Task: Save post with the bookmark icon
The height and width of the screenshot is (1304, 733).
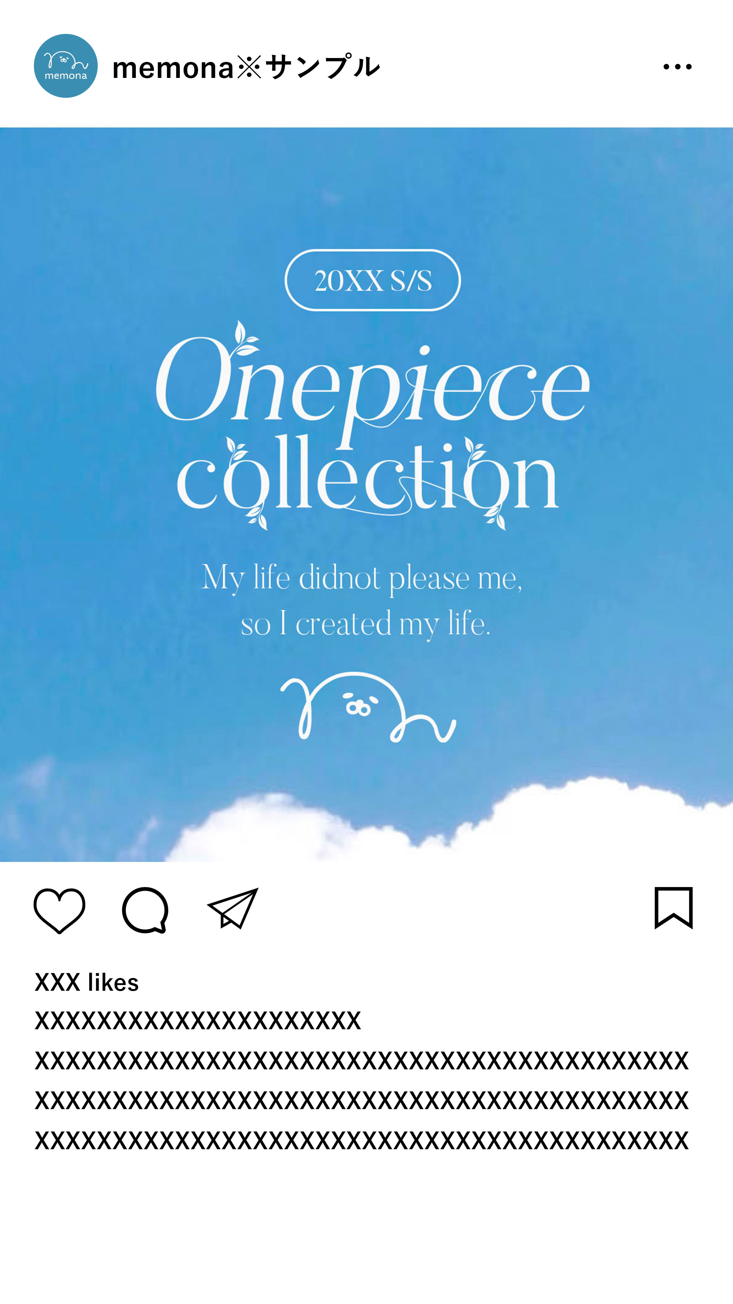Action: (673, 908)
